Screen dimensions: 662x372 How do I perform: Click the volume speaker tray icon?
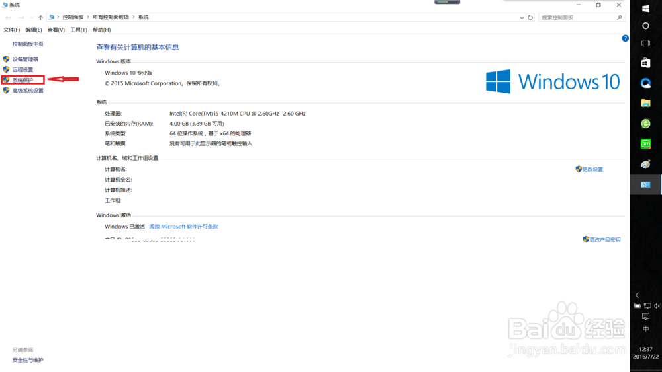click(657, 306)
